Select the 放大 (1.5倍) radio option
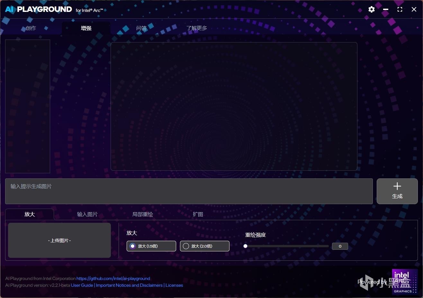The image size is (423, 298). click(x=151, y=246)
